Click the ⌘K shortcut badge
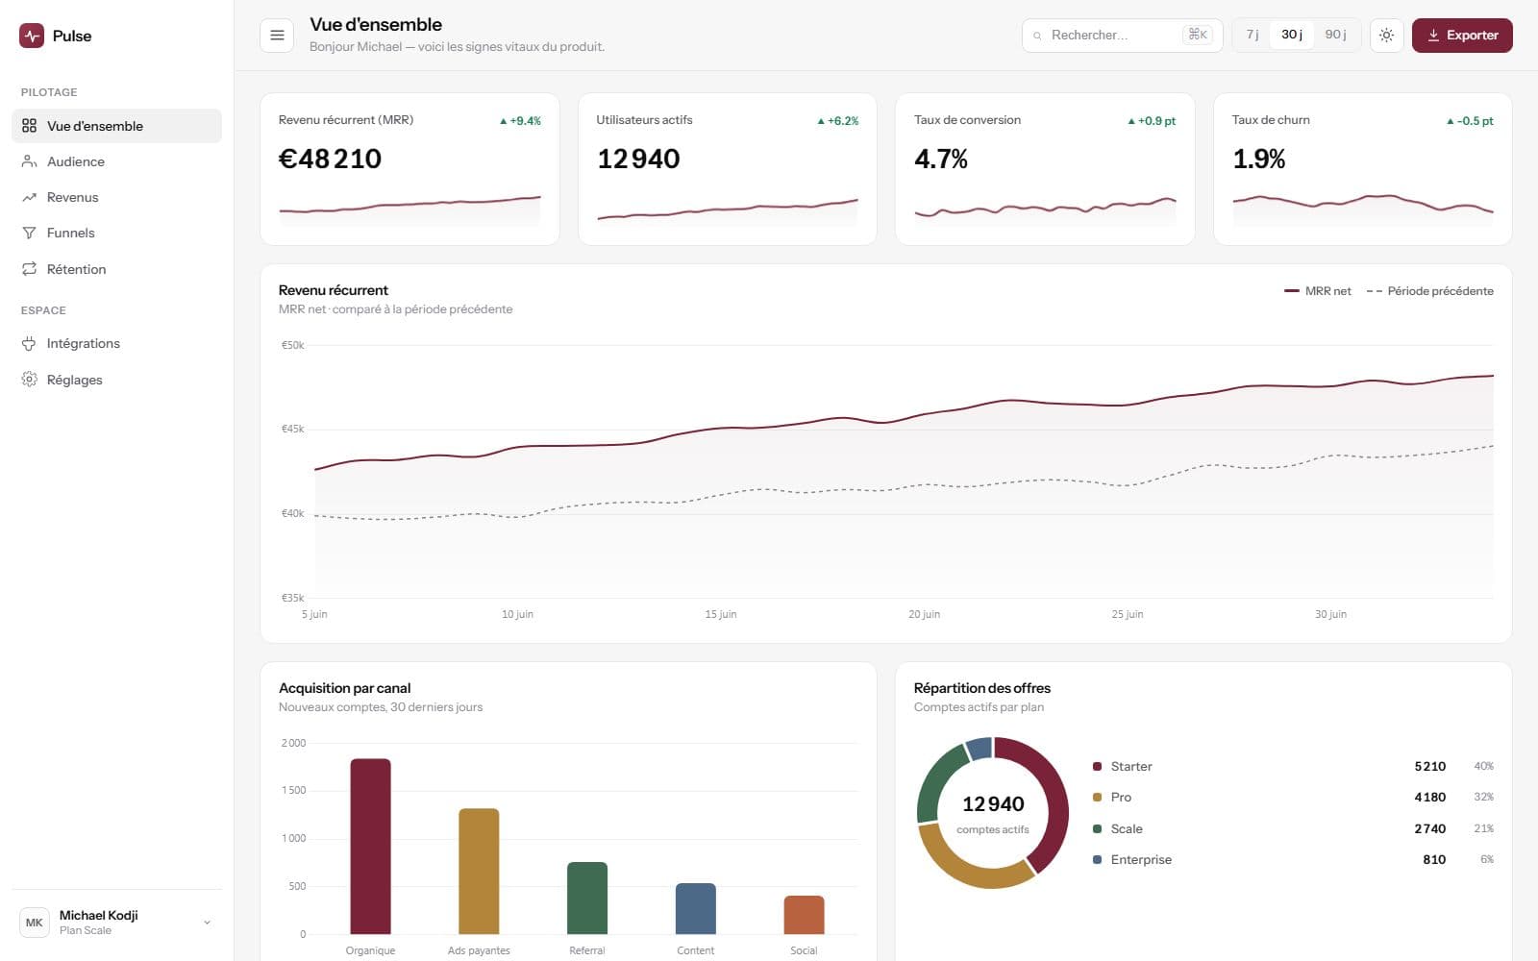The image size is (1538, 961). pyautogui.click(x=1198, y=35)
